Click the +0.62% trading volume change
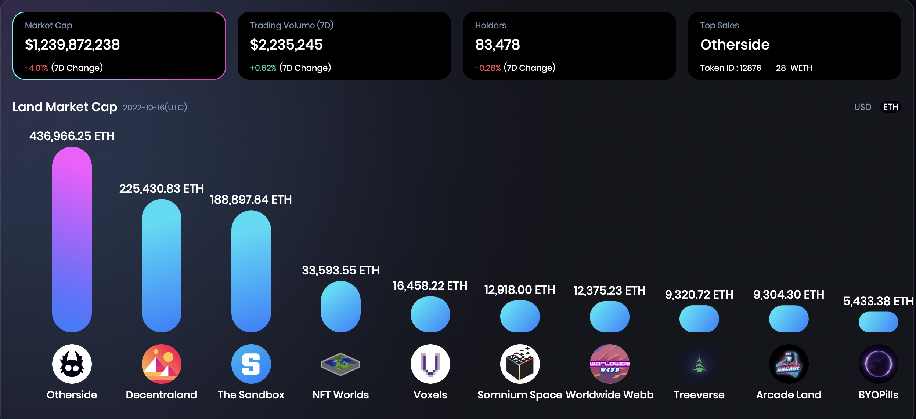Screen dimensions: 916x419 [263, 68]
